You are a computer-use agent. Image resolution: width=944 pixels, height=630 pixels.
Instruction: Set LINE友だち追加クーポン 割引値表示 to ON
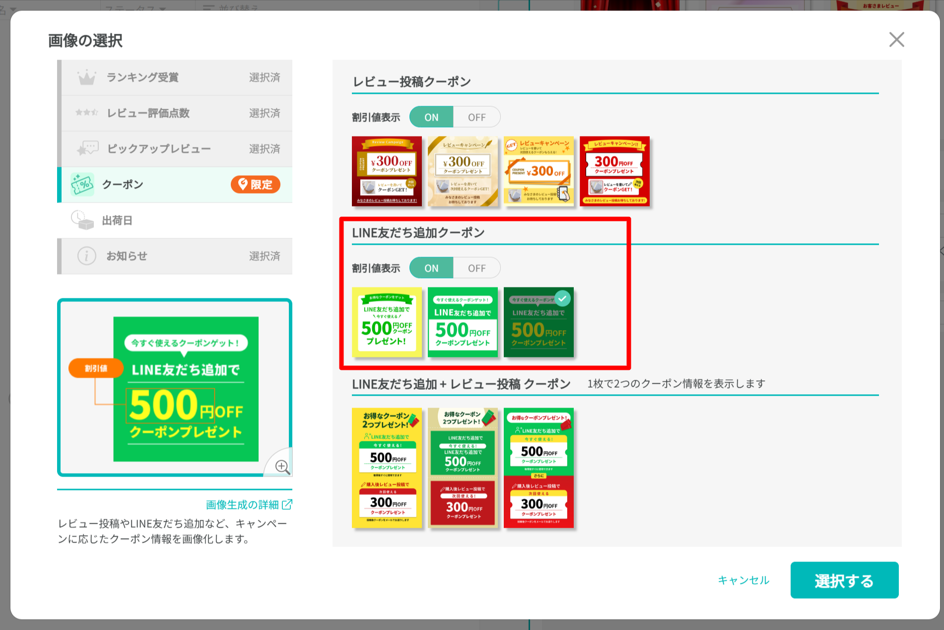pyautogui.click(x=431, y=268)
